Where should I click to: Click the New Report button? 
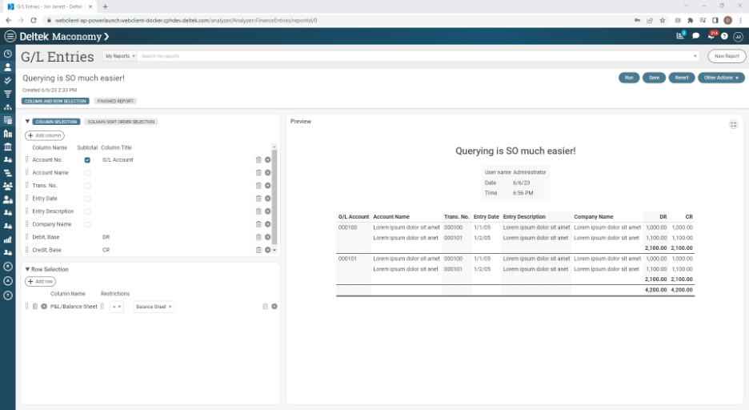tap(727, 56)
